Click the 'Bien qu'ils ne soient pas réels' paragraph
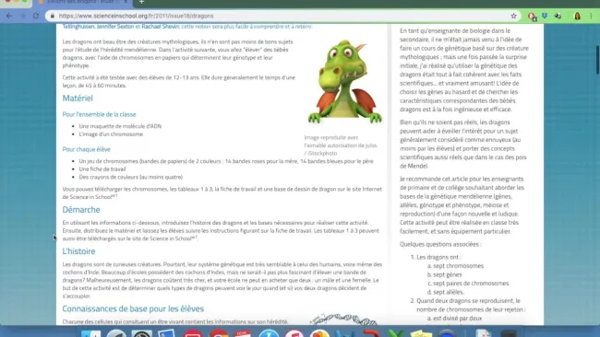Image resolution: width=600 pixels, height=337 pixels. click(463, 144)
